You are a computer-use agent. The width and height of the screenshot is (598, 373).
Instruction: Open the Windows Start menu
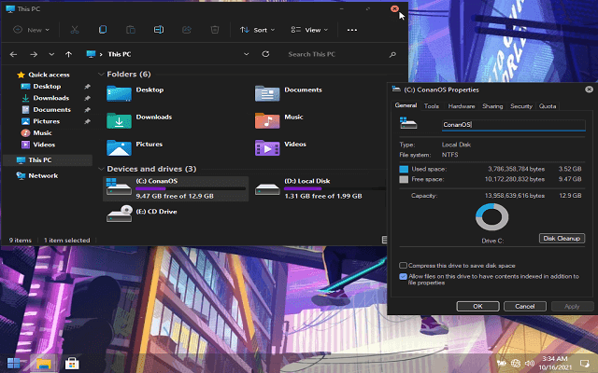pyautogui.click(x=14, y=364)
